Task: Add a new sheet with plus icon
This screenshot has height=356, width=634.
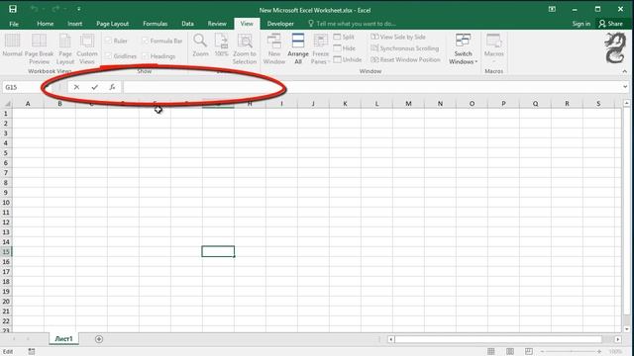Action: (x=99, y=339)
